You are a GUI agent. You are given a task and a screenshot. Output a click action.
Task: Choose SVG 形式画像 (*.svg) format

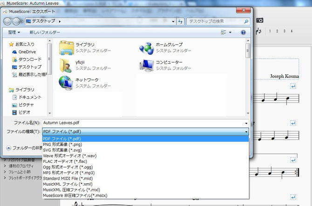tap(146, 150)
